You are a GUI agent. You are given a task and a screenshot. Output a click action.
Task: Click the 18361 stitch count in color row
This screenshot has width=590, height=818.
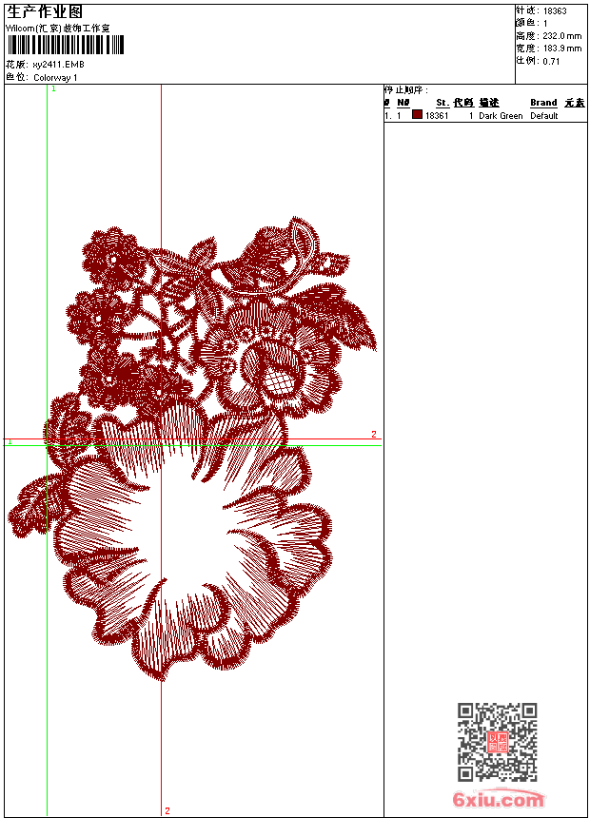pos(437,116)
